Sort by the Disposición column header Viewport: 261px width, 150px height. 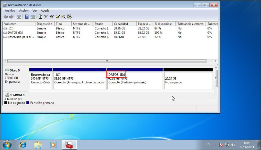click(x=45, y=24)
